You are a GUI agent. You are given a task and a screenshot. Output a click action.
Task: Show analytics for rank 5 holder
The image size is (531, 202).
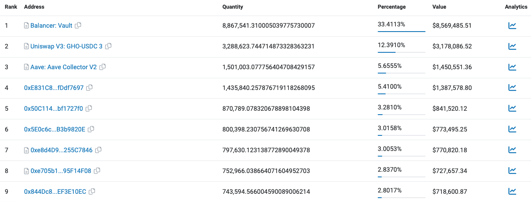tap(512, 108)
